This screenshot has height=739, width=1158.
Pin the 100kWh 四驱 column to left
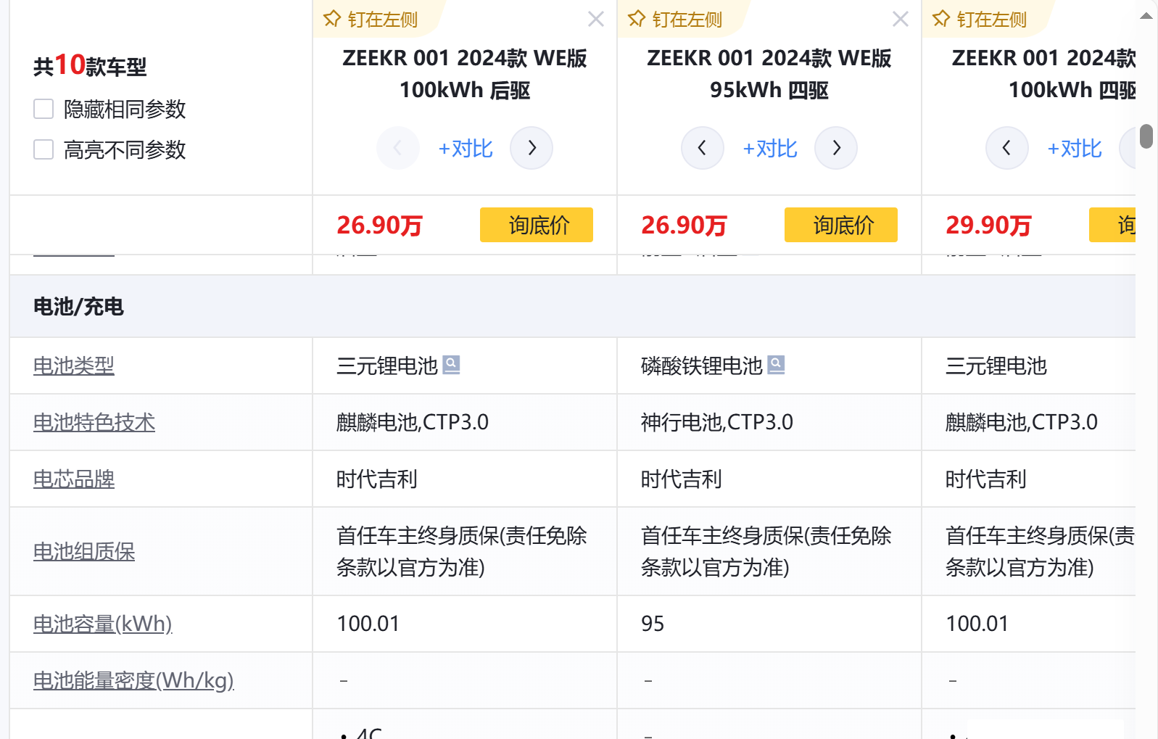pyautogui.click(x=980, y=20)
